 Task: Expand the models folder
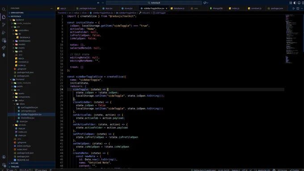(31, 44)
